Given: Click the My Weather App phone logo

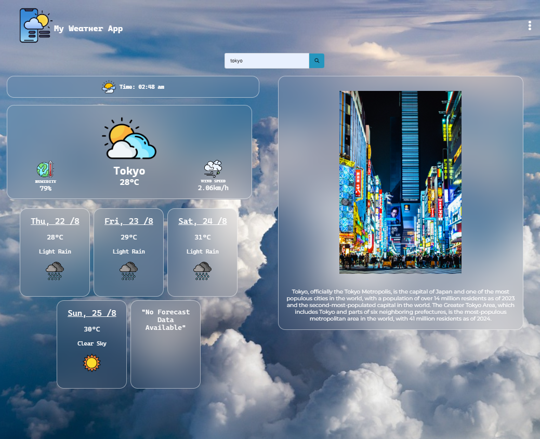Looking at the screenshot, I should [35, 25].
